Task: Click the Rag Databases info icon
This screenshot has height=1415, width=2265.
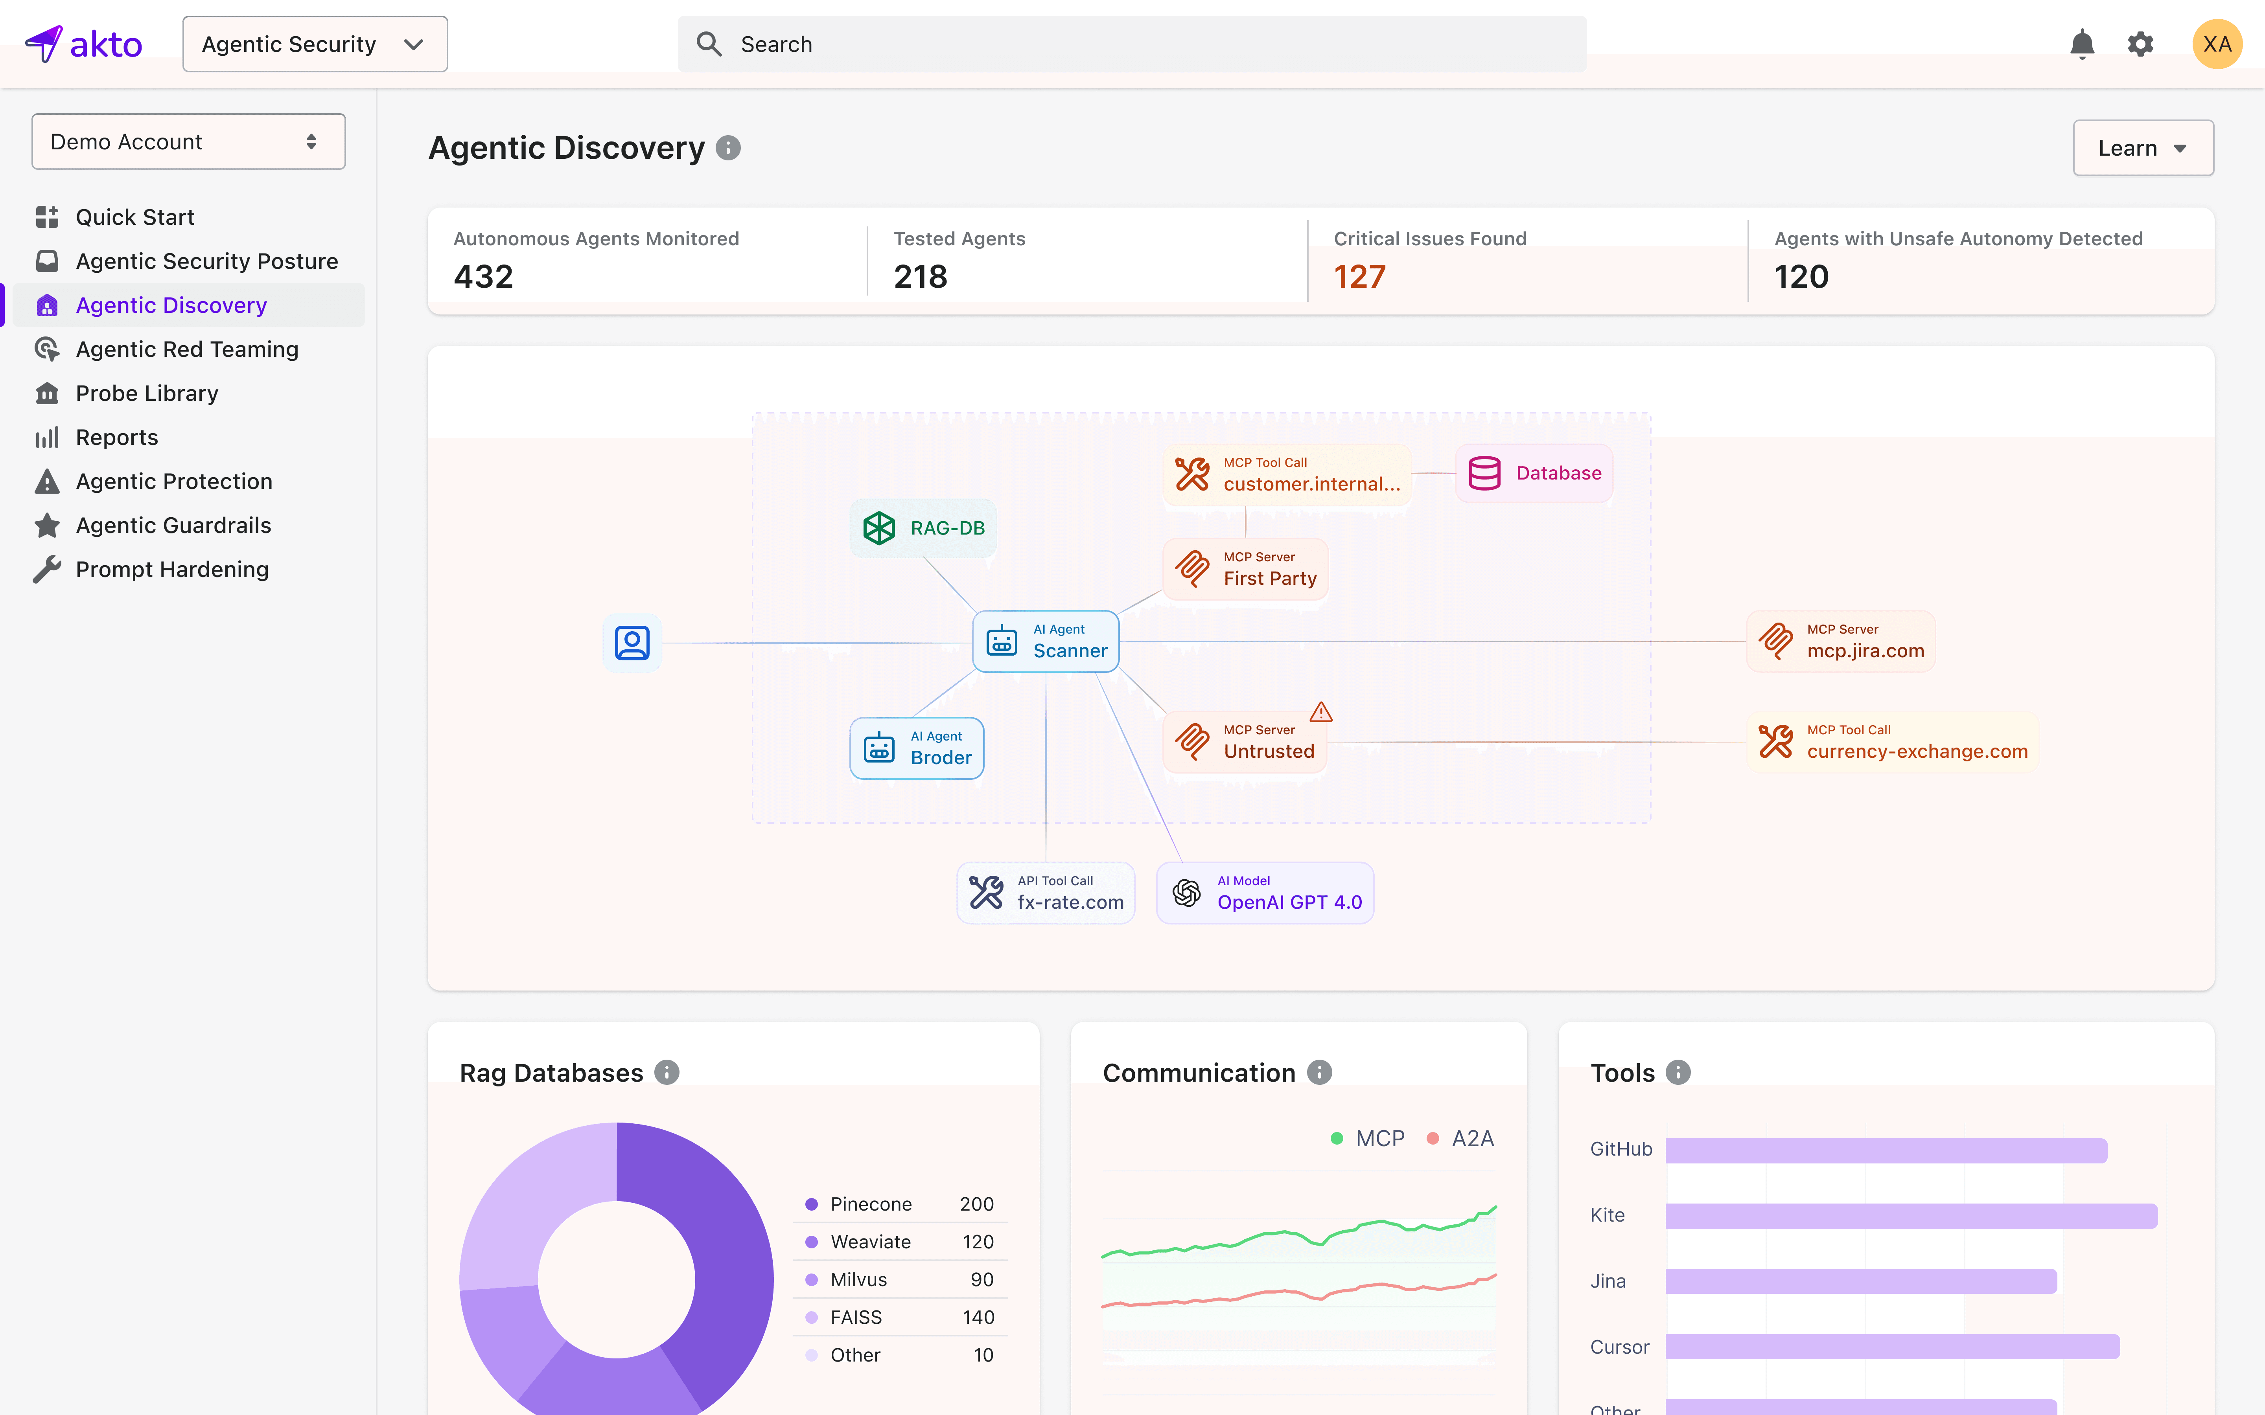Action: click(667, 1073)
